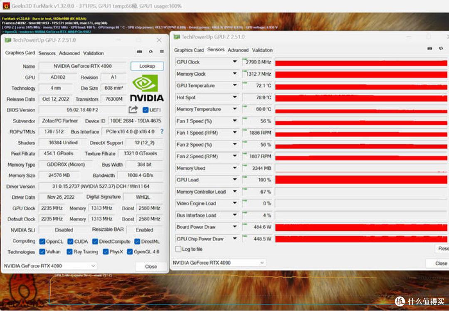Screen dimensions: 449x311
Task: Enable the Log to file checkbox
Action: pyautogui.click(x=178, y=249)
